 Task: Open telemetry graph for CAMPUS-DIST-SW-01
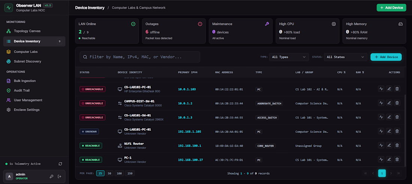pyautogui.click(x=381, y=103)
